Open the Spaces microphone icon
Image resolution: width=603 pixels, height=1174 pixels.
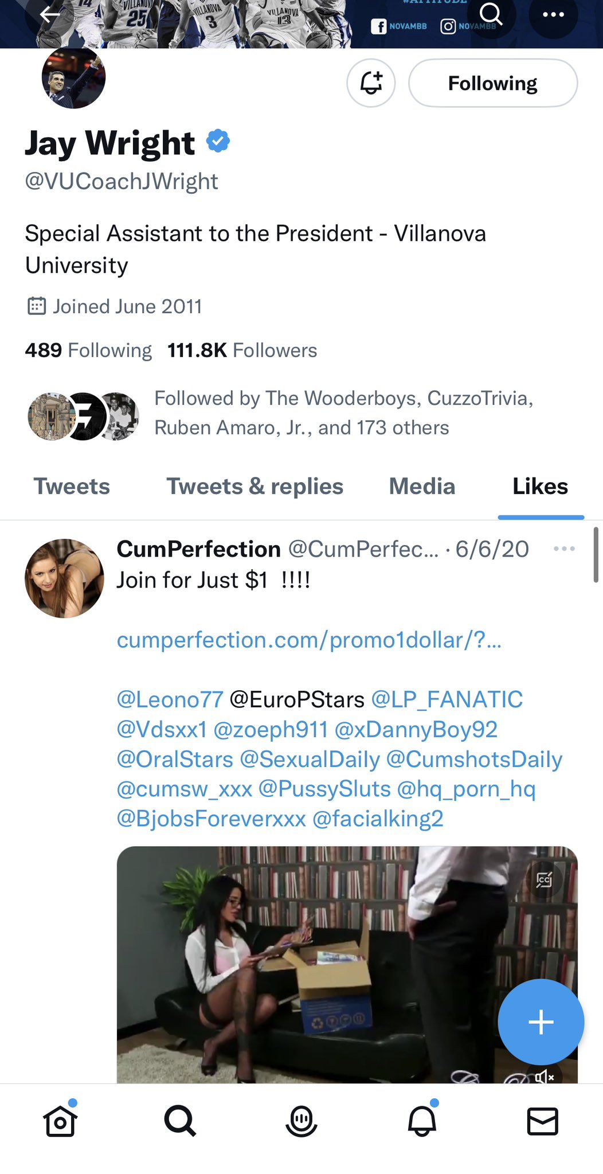pos(301,1121)
